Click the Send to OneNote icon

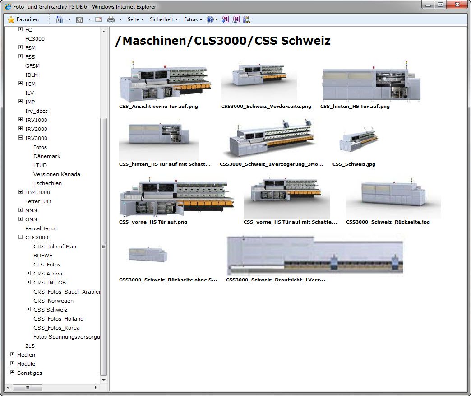pos(225,19)
